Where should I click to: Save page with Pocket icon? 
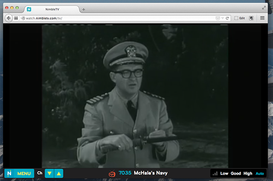(218, 18)
